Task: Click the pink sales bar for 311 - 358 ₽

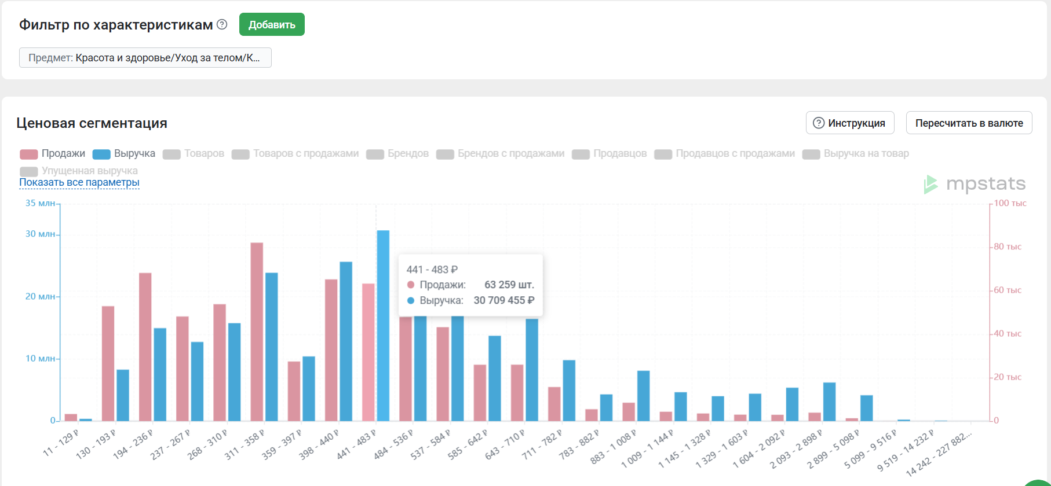Action: coord(257,332)
